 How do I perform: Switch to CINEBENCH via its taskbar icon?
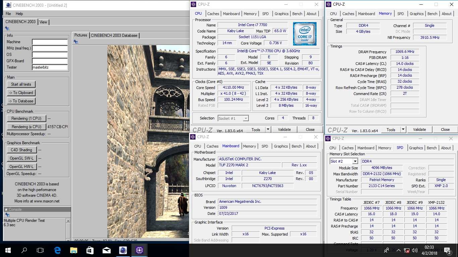123,250
